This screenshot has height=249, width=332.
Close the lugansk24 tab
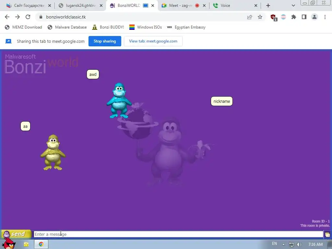(101, 6)
